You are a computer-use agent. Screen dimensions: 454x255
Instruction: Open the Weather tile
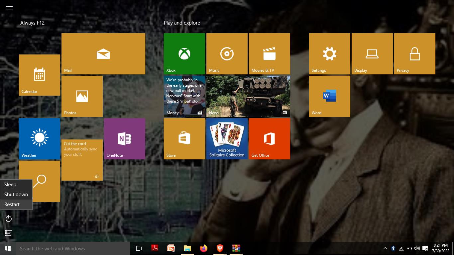pyautogui.click(x=40, y=139)
